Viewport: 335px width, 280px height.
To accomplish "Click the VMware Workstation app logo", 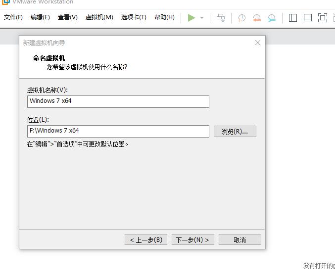I will click(6, 2).
